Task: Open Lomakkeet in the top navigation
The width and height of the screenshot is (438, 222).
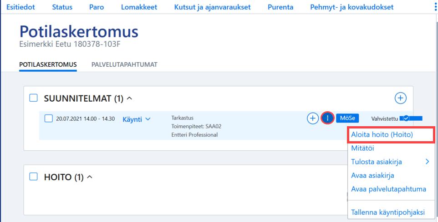Action: coord(139,7)
